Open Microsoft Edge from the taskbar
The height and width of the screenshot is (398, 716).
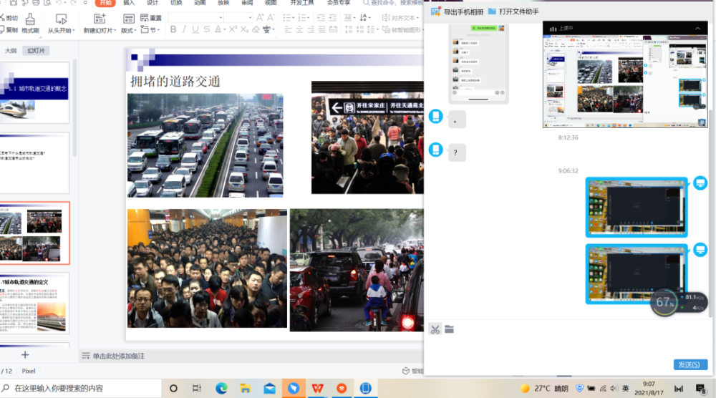tap(221, 389)
